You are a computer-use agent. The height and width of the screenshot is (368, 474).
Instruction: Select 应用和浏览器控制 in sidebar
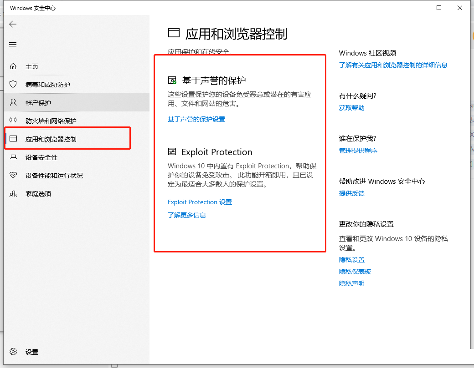pos(51,139)
